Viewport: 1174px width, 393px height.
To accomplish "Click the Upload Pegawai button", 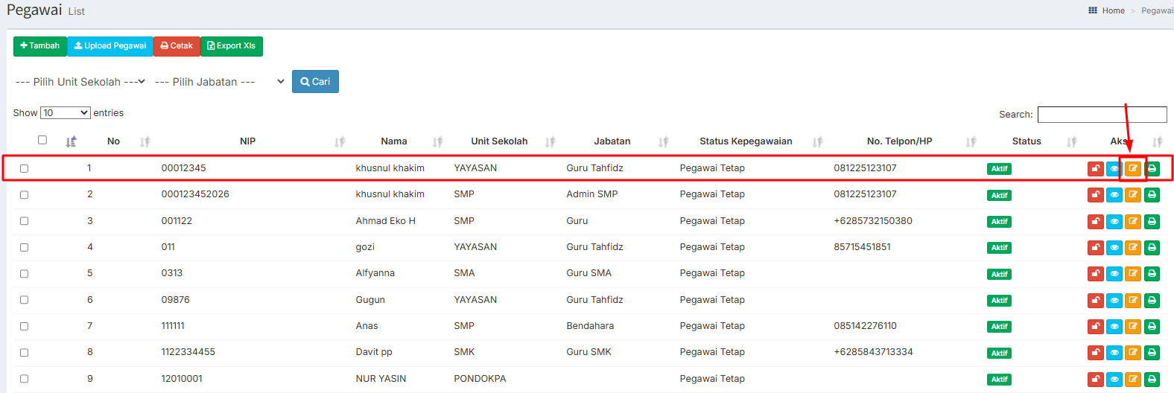I will tap(110, 46).
